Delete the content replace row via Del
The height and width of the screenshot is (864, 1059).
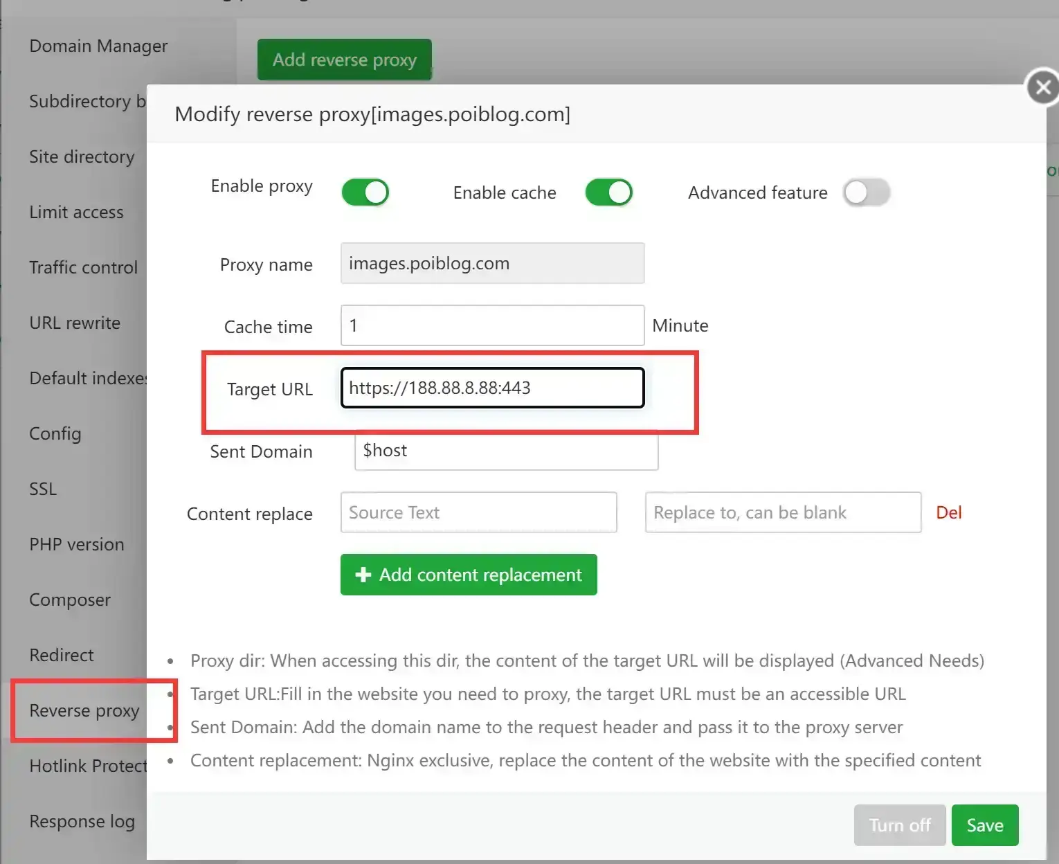click(x=948, y=513)
